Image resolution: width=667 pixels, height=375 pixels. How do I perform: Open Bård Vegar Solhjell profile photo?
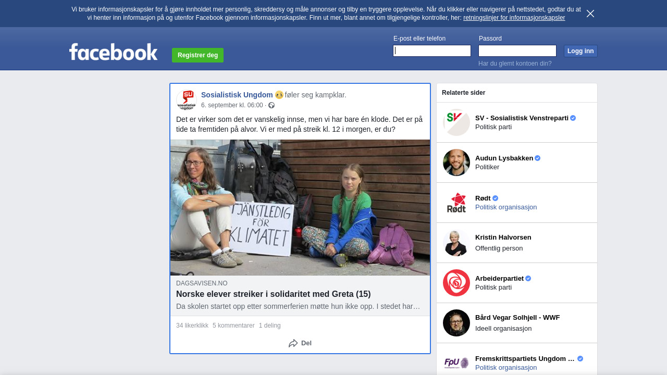click(456, 323)
